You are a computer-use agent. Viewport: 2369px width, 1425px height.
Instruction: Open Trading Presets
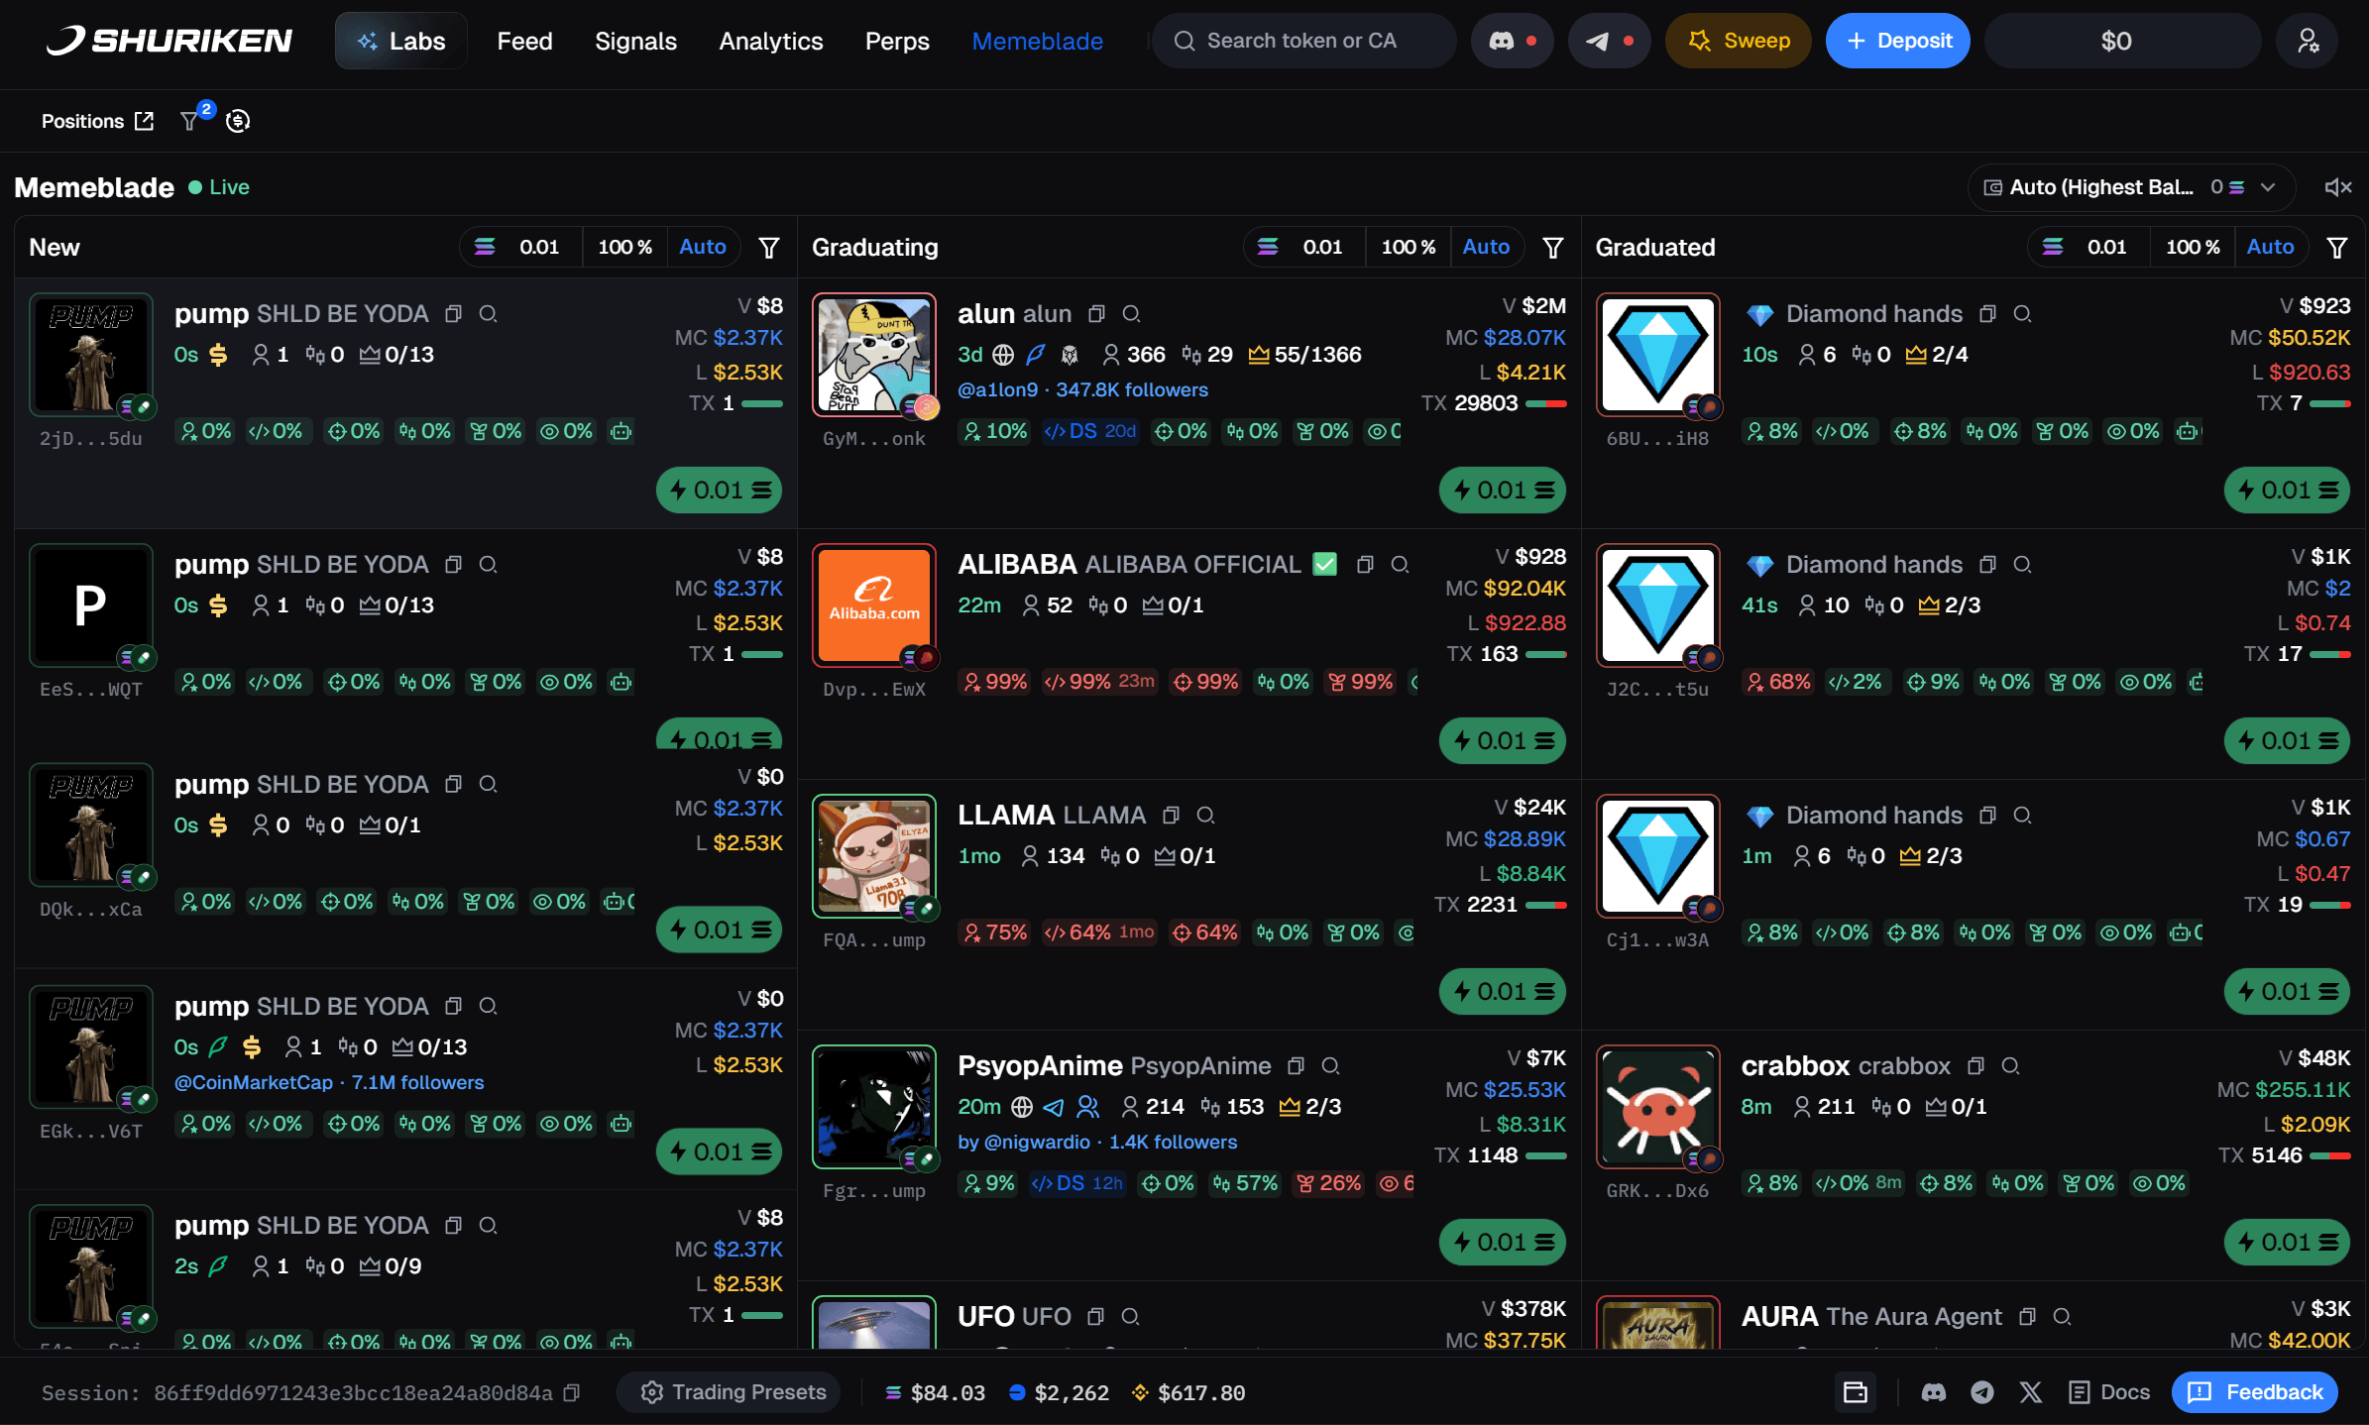pos(729,1392)
